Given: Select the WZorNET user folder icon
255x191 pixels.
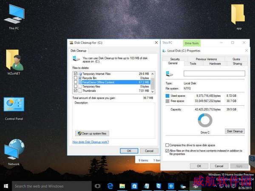Looking at the screenshot, I should [14, 62].
